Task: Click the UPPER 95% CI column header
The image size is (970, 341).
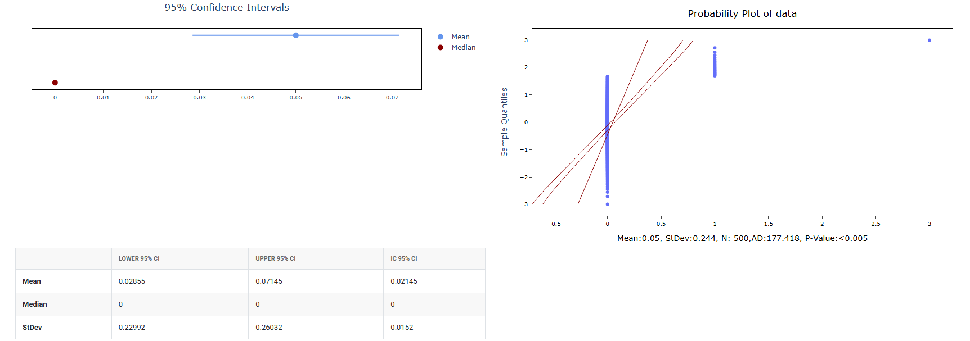Action: pos(276,259)
